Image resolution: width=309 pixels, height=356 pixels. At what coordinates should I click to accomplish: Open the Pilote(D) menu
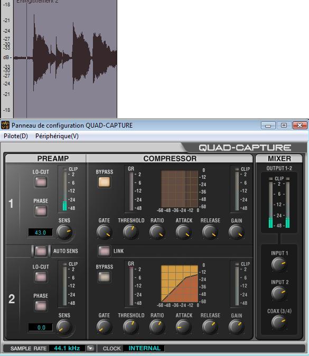[16, 136]
